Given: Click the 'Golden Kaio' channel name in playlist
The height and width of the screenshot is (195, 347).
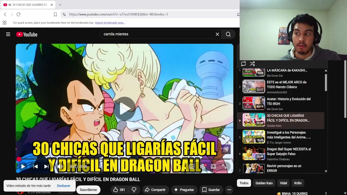Looking at the screenshot, I should pyautogui.click(x=274, y=126).
